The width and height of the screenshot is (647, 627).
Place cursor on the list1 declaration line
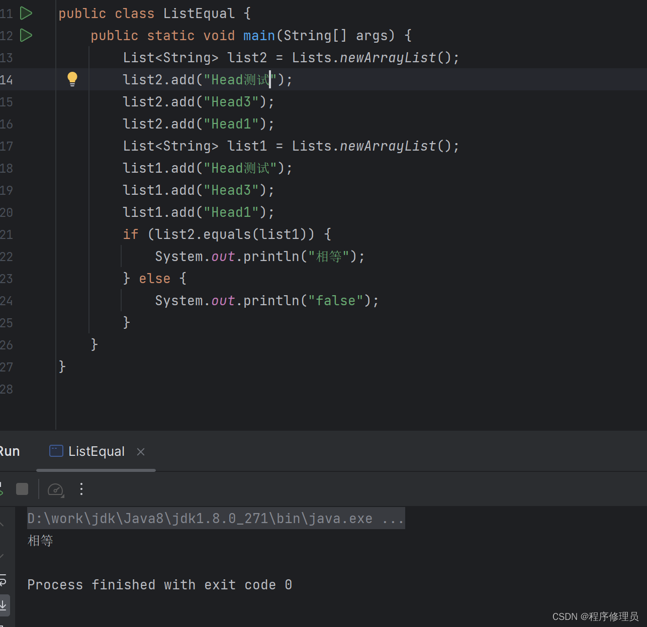click(x=291, y=146)
